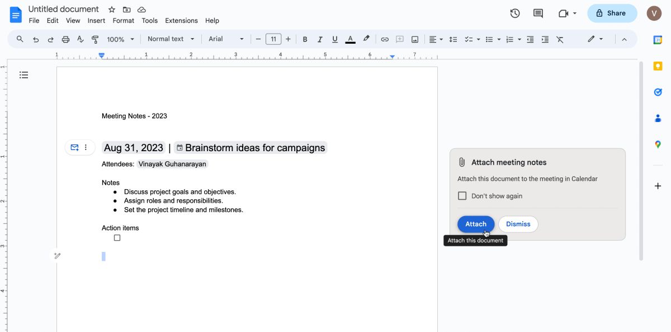Select the highlight color tool
The image size is (671, 332).
coord(366,39)
